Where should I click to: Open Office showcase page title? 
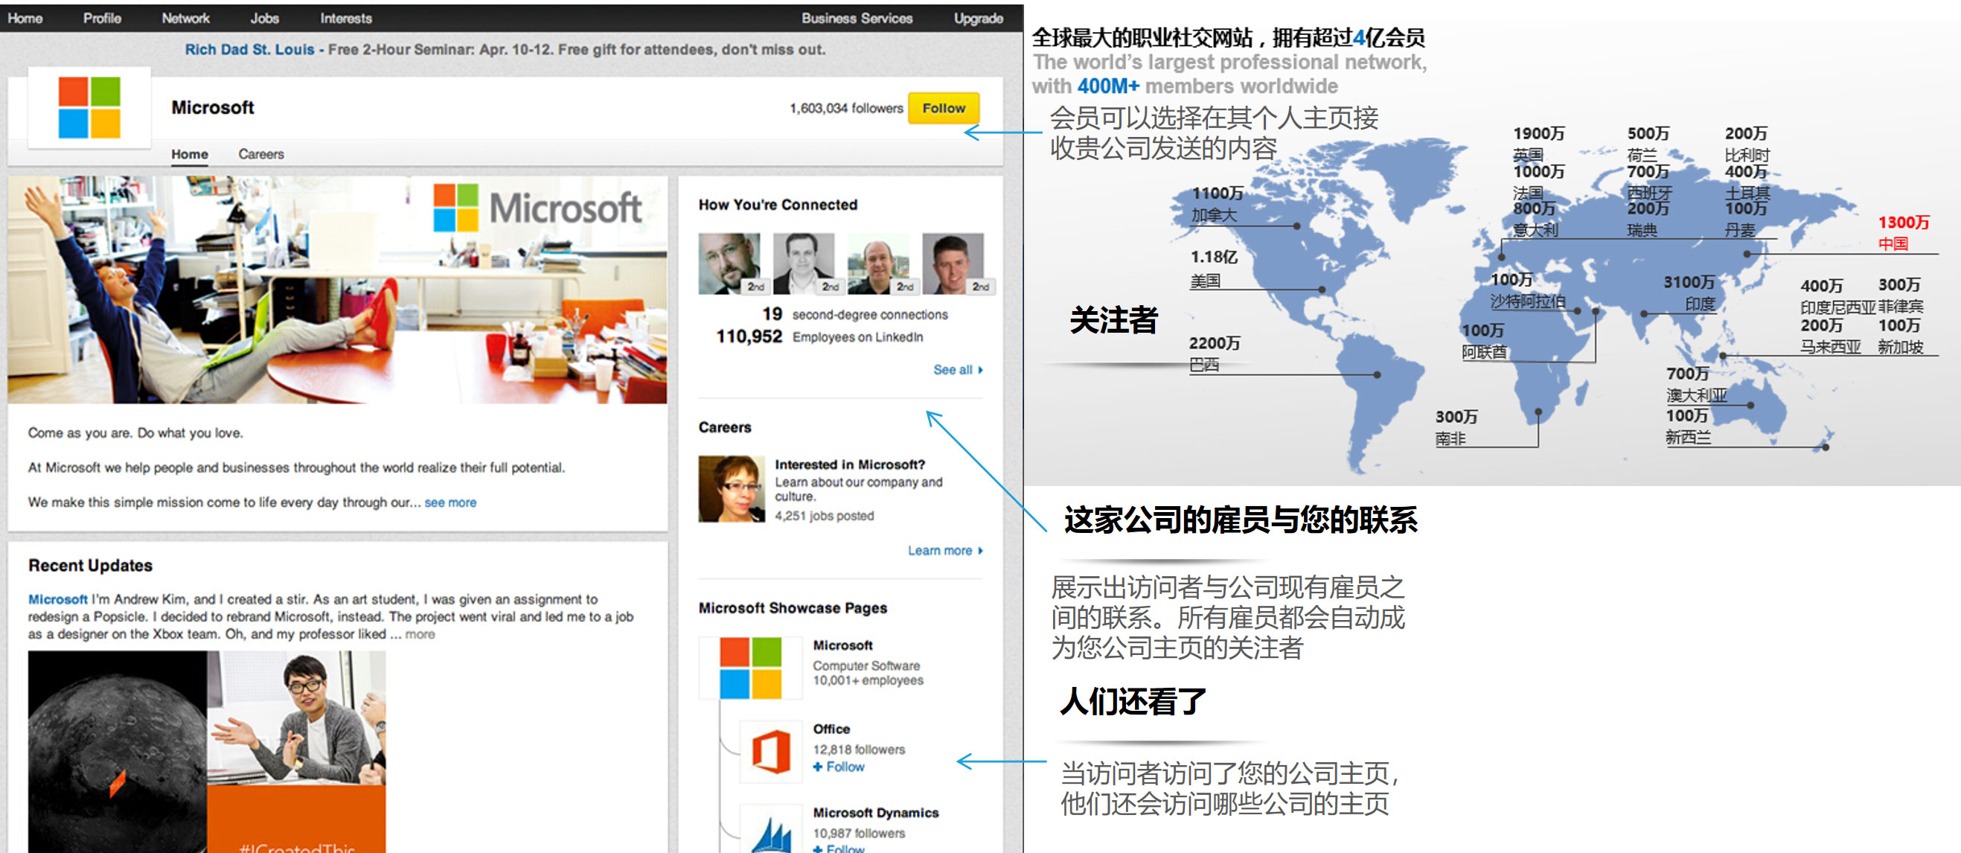[831, 729]
